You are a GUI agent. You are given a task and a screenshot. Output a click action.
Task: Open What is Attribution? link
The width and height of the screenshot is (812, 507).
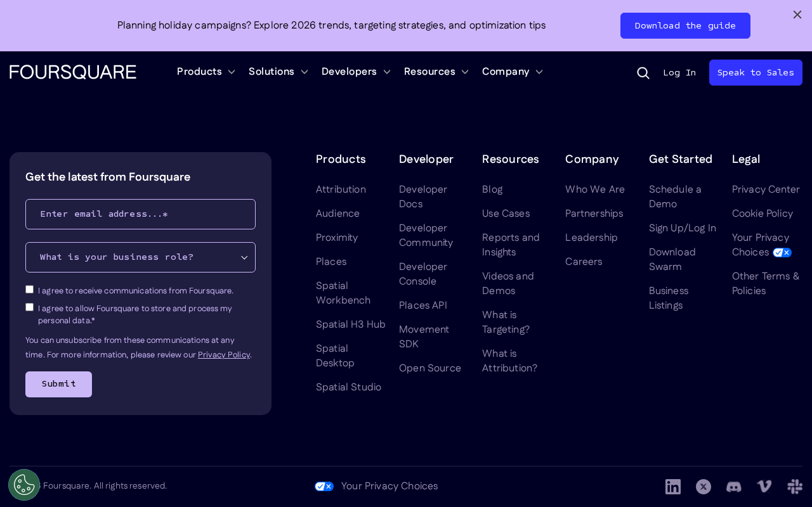point(509,361)
